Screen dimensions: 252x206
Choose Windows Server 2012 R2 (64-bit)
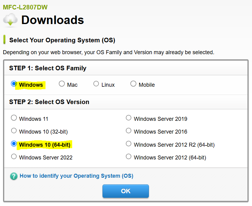tap(129, 144)
